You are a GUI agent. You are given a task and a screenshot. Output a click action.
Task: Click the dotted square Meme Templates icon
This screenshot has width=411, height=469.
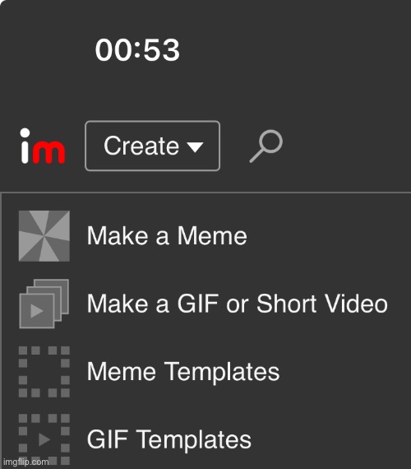point(44,372)
